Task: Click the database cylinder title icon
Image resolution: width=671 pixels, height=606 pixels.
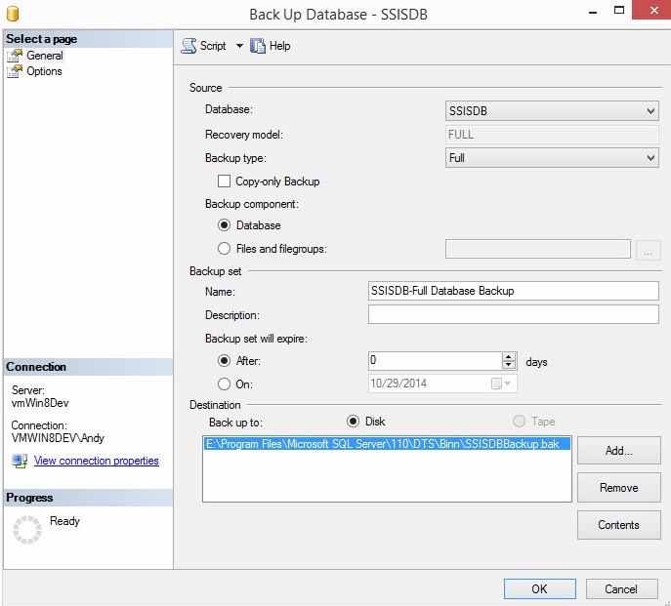Action: [13, 14]
